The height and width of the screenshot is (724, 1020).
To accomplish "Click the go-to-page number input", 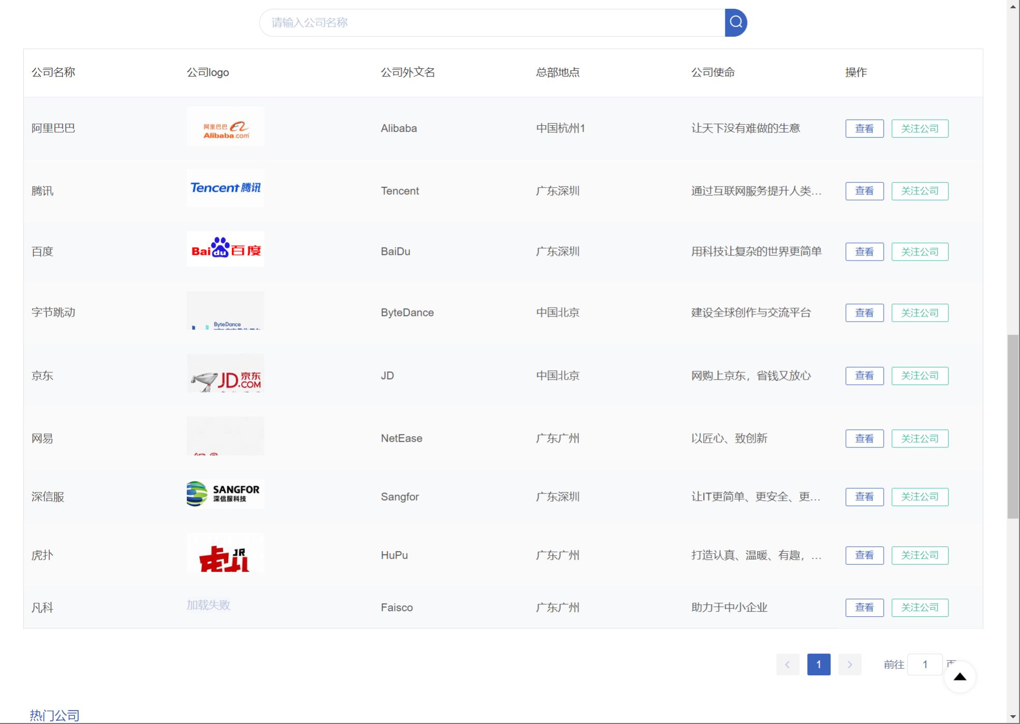I will pyautogui.click(x=924, y=664).
